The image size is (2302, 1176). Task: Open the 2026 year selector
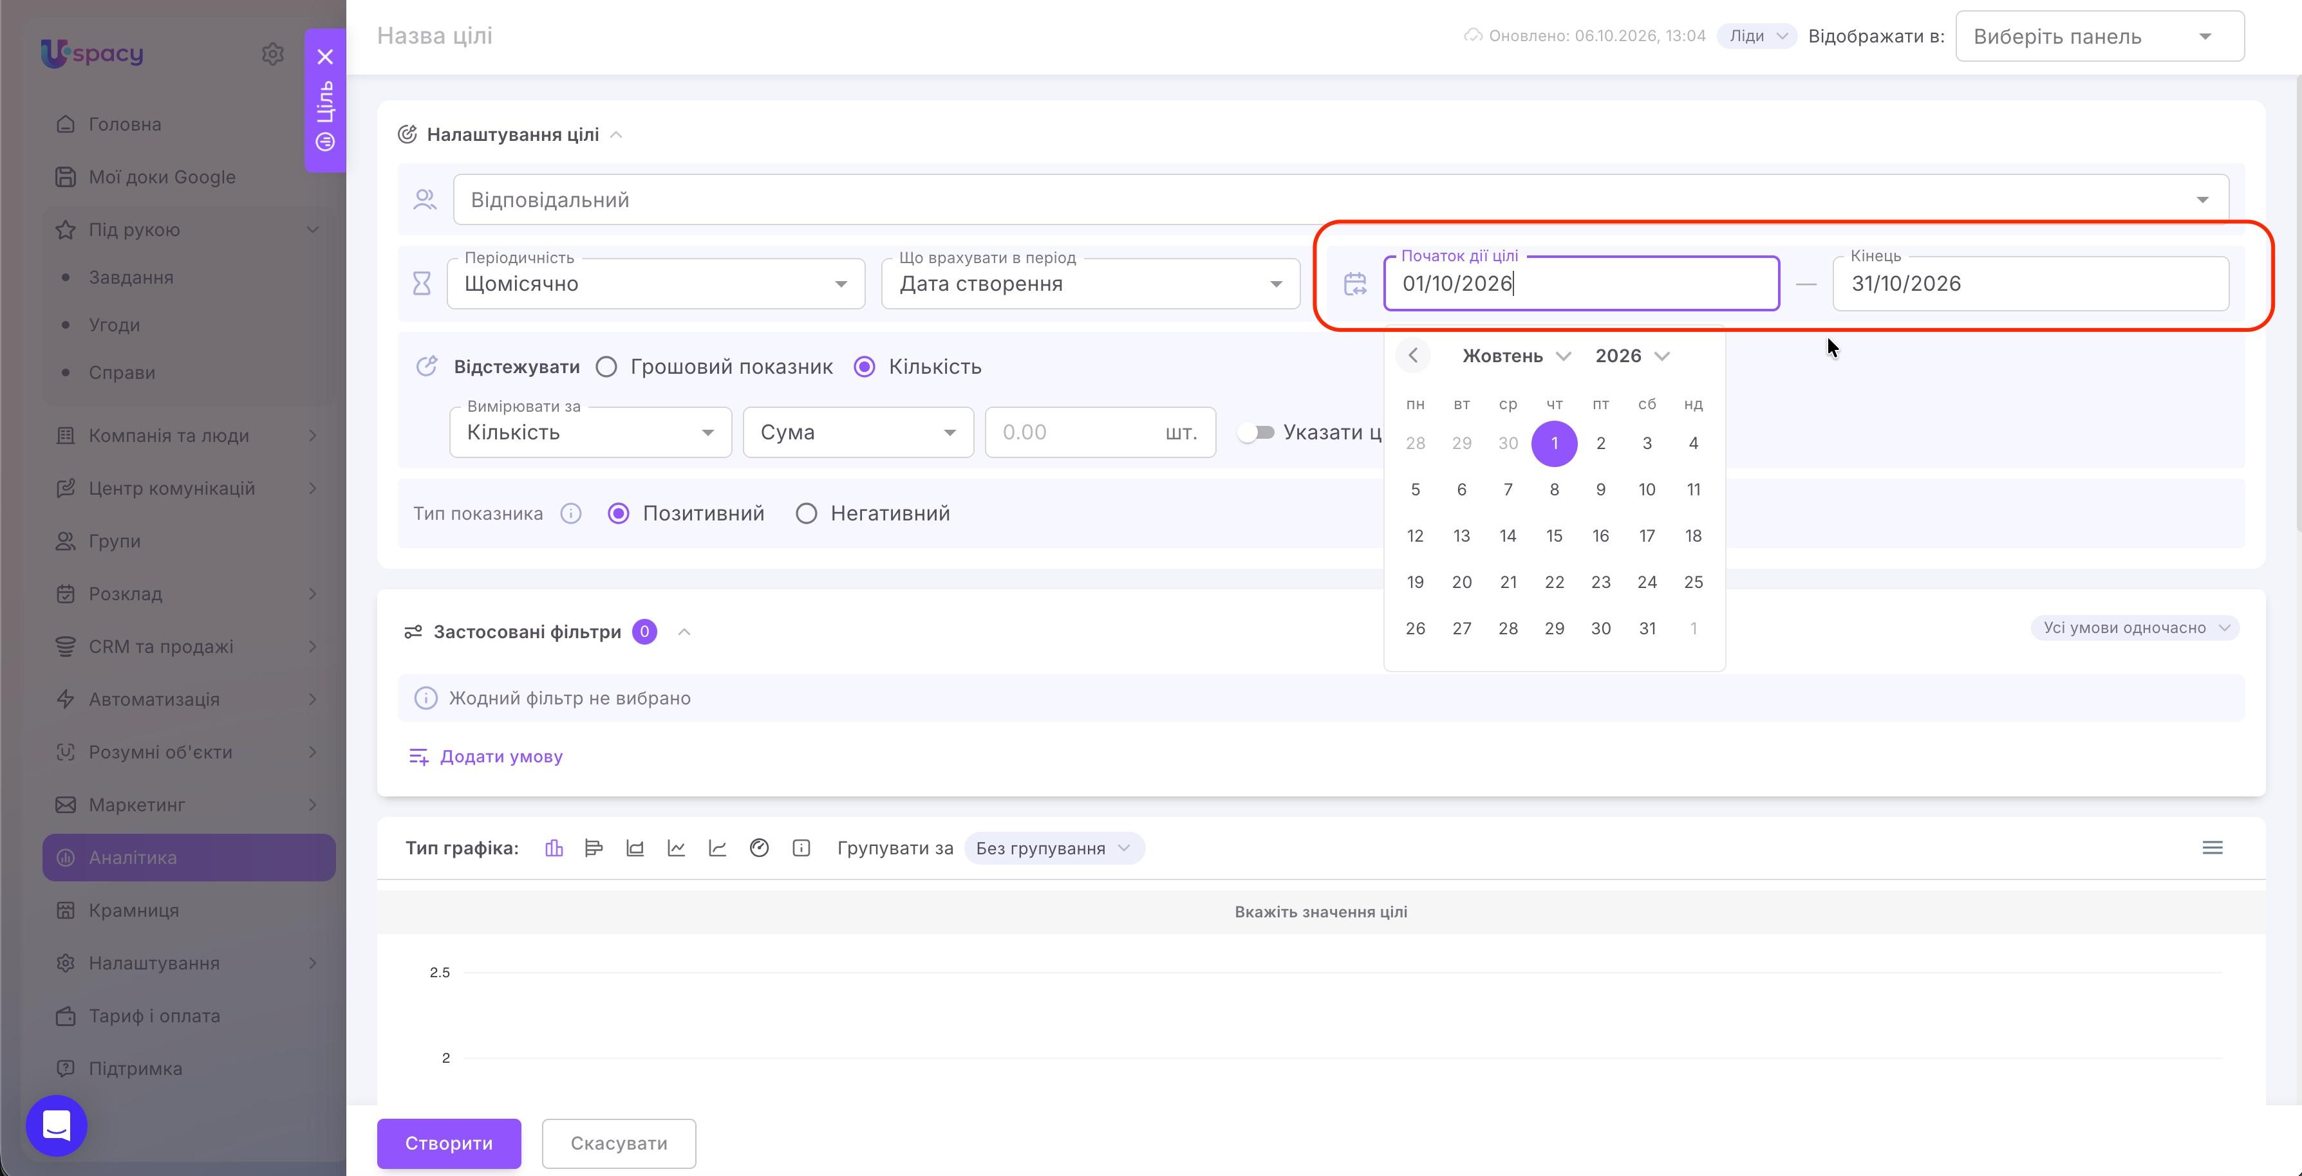[x=1632, y=355]
